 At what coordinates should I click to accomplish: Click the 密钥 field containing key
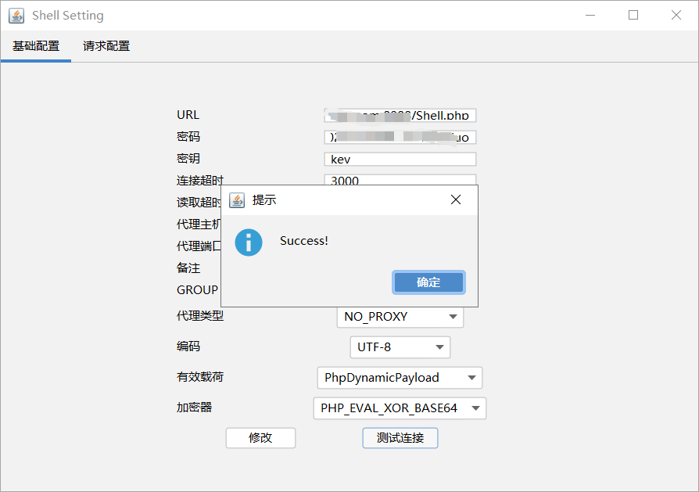click(x=400, y=159)
